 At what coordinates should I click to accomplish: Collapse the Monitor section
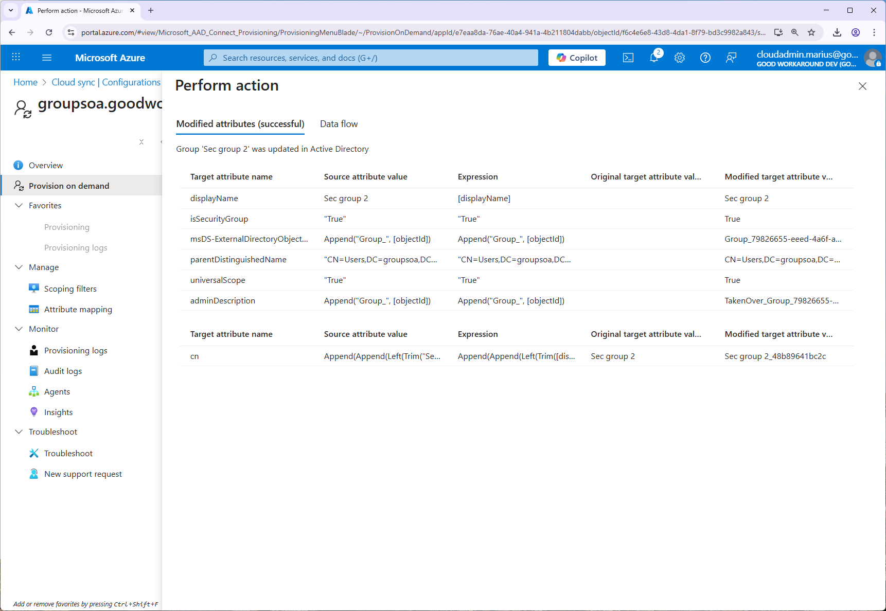click(x=19, y=329)
